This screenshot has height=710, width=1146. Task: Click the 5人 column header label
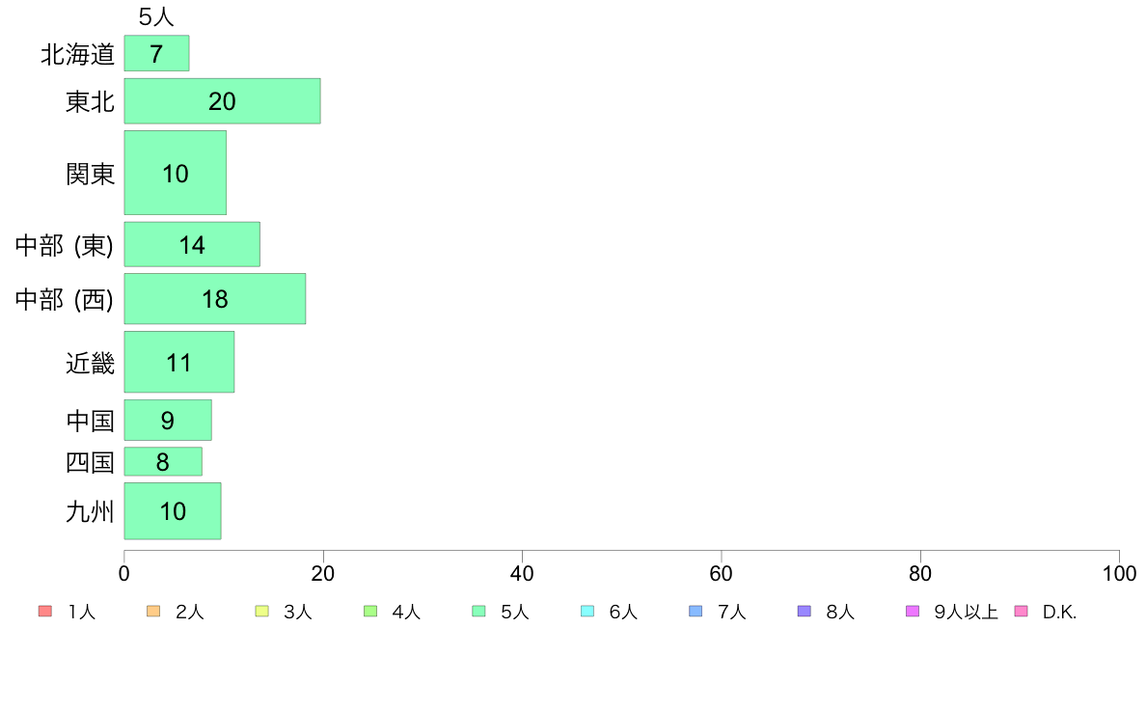(x=156, y=16)
